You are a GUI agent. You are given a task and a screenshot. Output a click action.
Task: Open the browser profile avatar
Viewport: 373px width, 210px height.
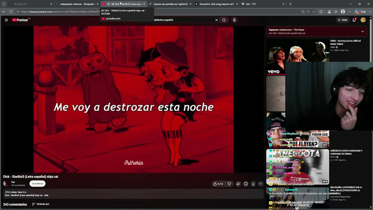pos(343,12)
